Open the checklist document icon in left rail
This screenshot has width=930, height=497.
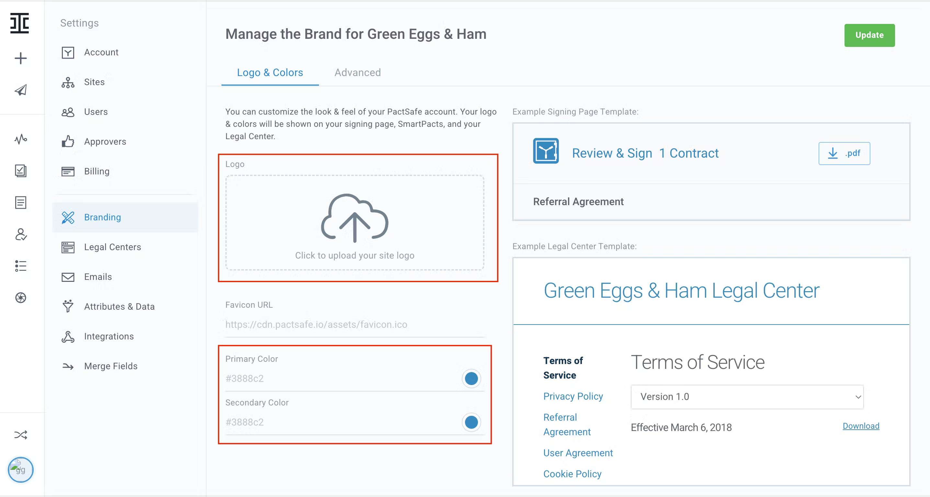[x=21, y=171]
